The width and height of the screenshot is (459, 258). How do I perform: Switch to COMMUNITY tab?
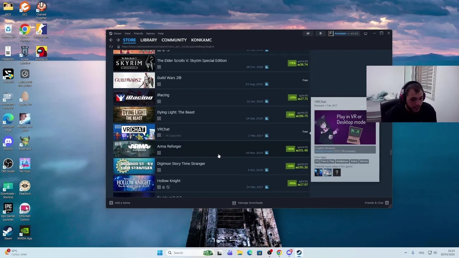[x=174, y=40]
